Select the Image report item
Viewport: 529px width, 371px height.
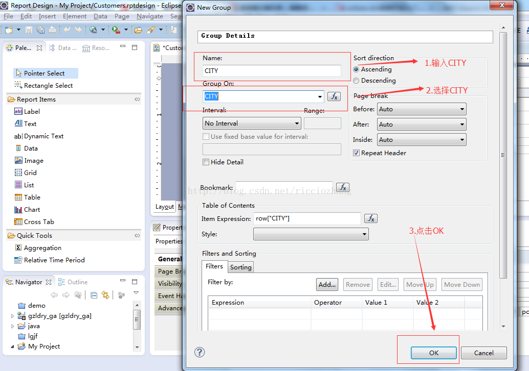(29, 161)
